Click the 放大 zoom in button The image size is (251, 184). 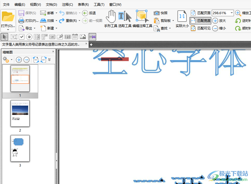(219, 21)
